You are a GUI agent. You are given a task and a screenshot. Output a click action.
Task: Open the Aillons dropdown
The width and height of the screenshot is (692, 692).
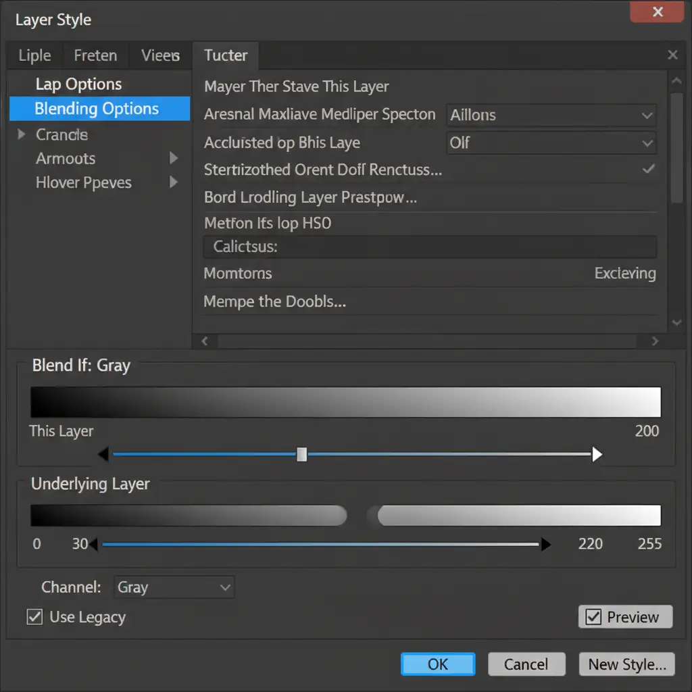[x=551, y=115]
